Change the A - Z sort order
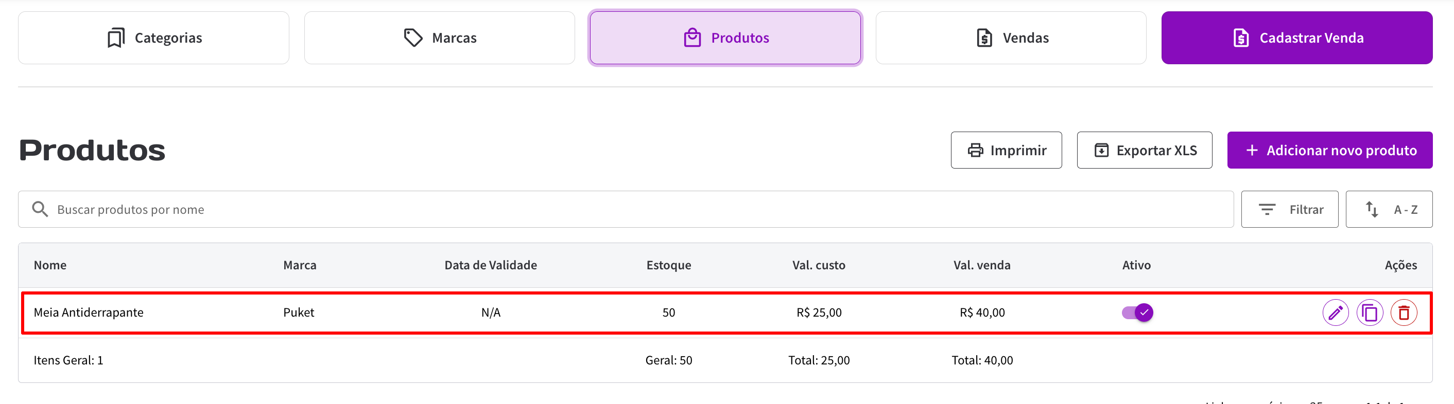This screenshot has width=1454, height=404. coord(1389,209)
